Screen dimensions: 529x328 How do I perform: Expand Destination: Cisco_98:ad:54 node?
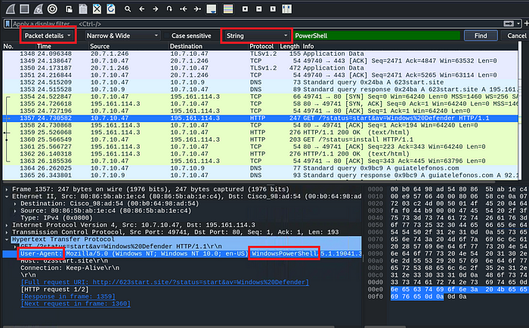pyautogui.click(x=15, y=204)
